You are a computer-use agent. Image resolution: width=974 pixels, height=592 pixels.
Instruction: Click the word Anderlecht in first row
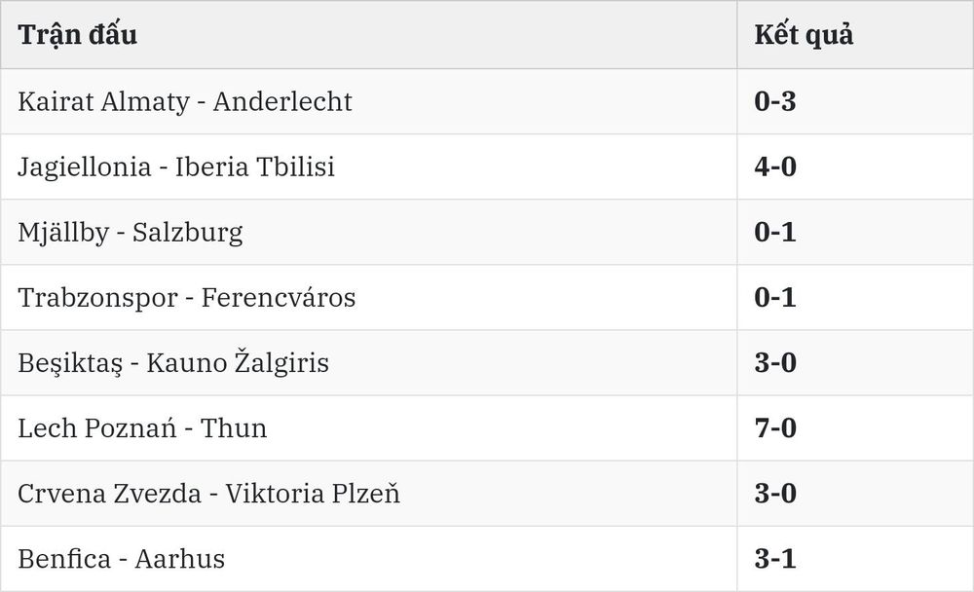coord(282,102)
